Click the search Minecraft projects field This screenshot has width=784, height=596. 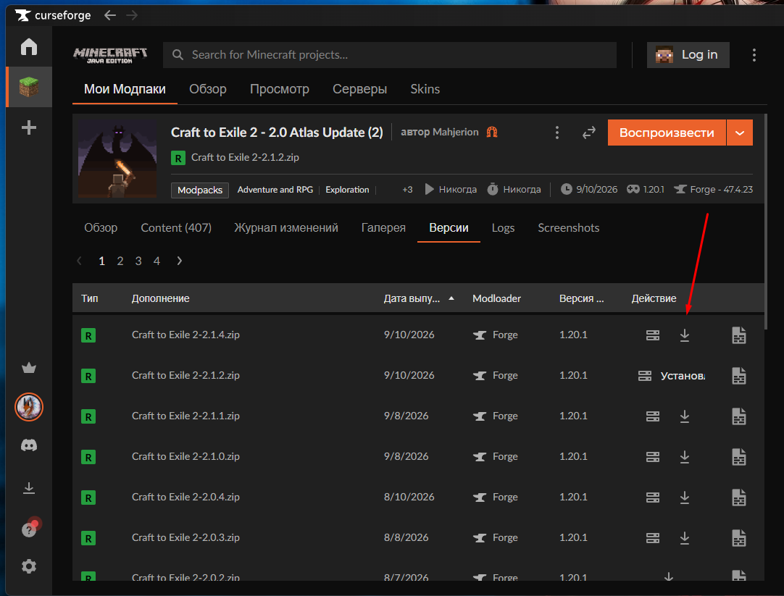pyautogui.click(x=390, y=55)
